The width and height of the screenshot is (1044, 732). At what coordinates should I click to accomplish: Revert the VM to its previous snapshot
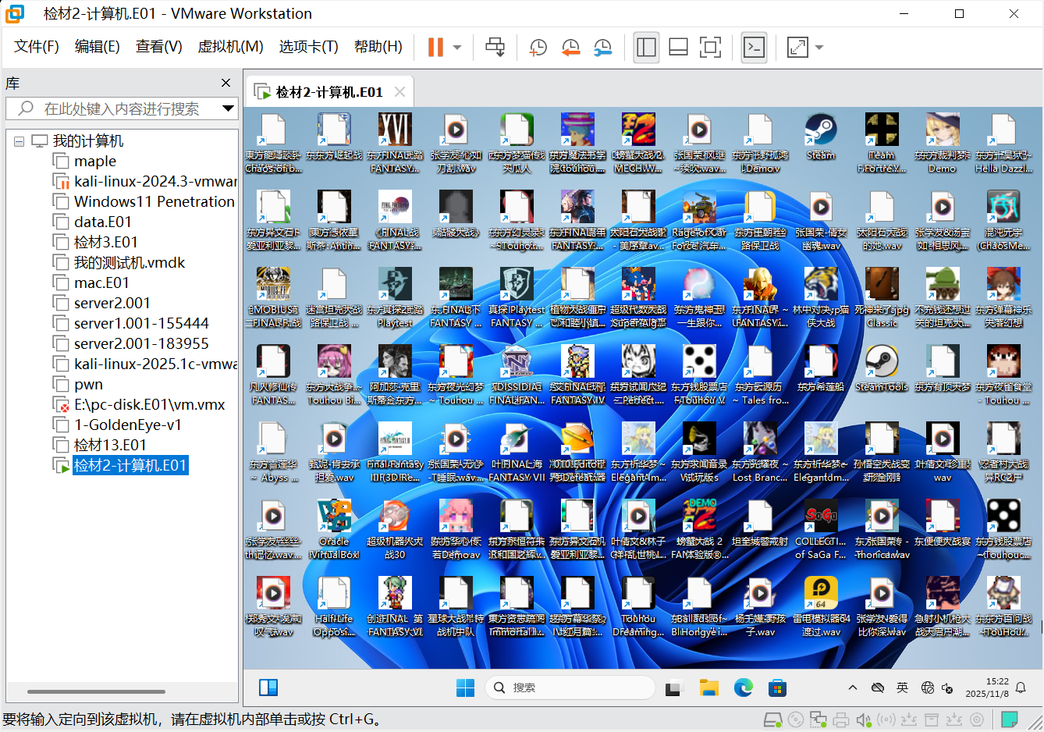click(x=570, y=48)
